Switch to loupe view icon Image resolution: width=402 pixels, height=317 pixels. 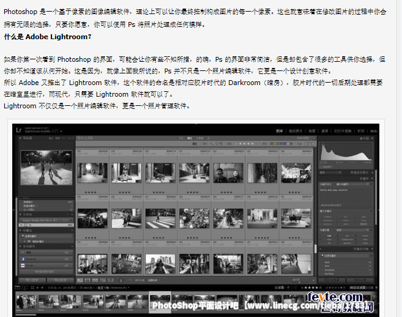[87, 280]
